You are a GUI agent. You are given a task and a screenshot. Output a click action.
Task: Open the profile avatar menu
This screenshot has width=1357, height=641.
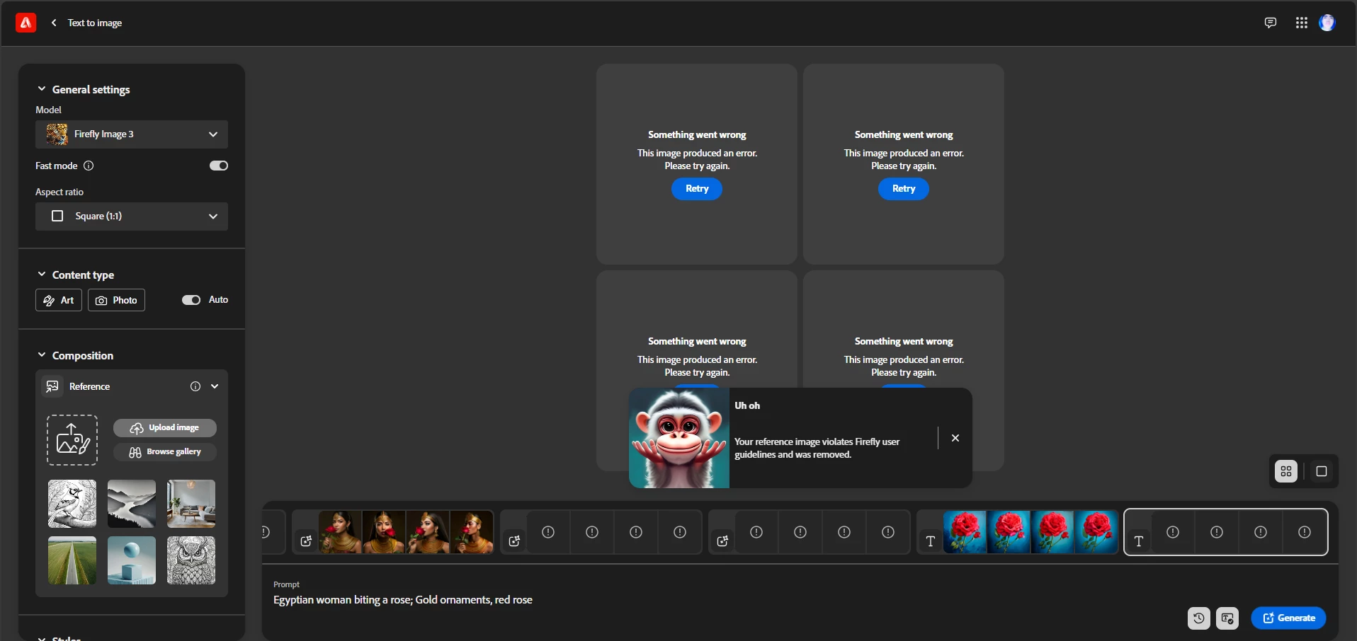point(1327,23)
